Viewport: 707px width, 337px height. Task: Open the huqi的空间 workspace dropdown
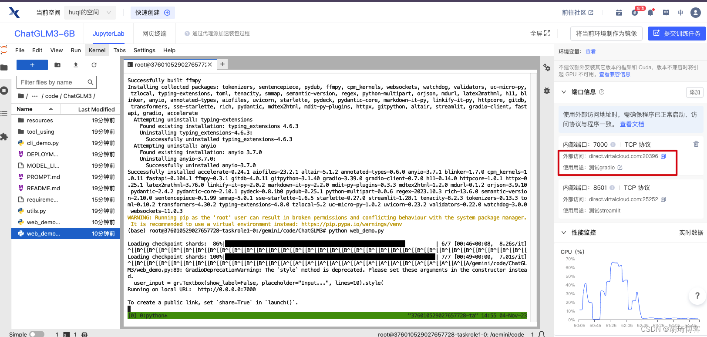click(90, 13)
